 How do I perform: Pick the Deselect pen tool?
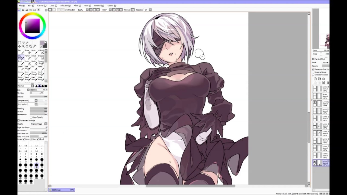click(41, 57)
